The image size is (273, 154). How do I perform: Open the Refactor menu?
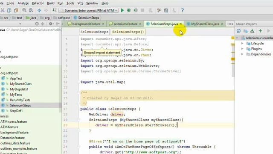[x=38, y=3]
